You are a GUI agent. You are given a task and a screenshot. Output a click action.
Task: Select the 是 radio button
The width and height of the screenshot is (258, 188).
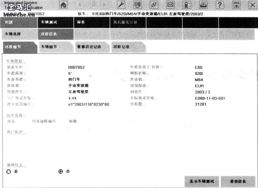(x=8, y=171)
